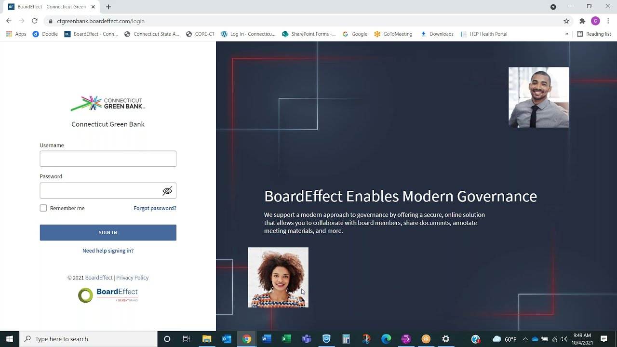Open the Chrome three-dot menu
This screenshot has width=617, height=347.
[608, 21]
